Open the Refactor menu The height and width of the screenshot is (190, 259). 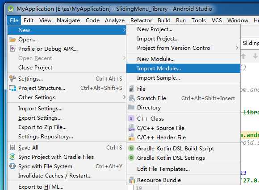pyautogui.click(x=141, y=20)
